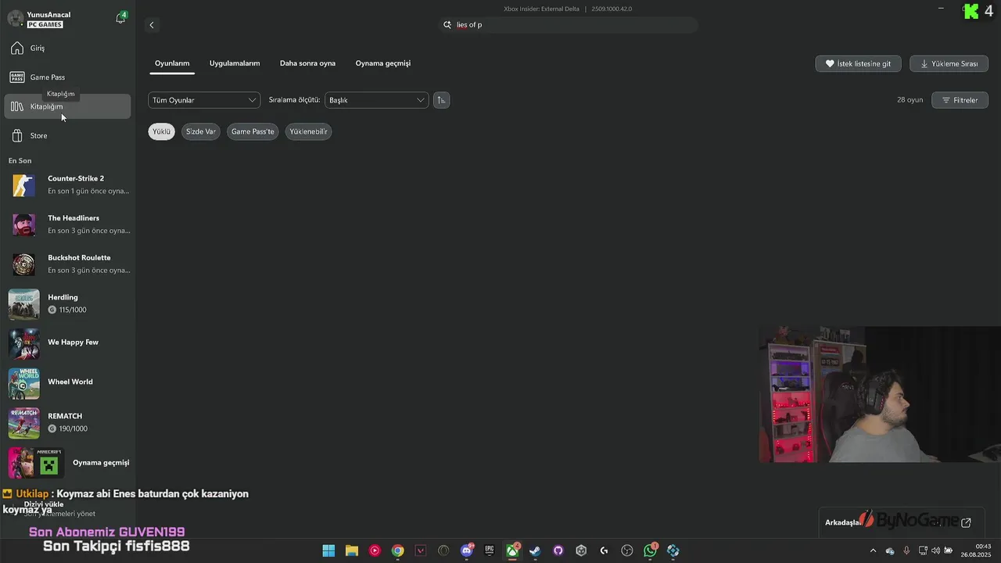Open Buckshot Roulette from recent list
This screenshot has height=563, width=1001.
pos(69,264)
